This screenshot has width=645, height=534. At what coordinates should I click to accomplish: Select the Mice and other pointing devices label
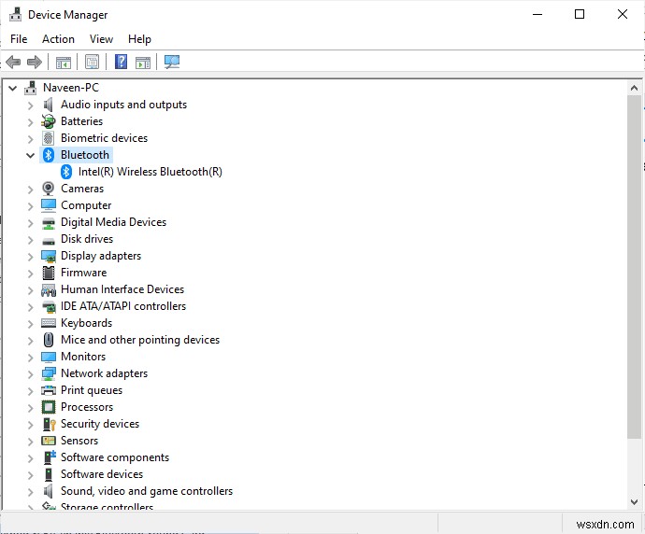click(140, 340)
